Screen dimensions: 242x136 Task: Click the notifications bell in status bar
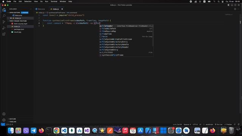tap(239, 124)
